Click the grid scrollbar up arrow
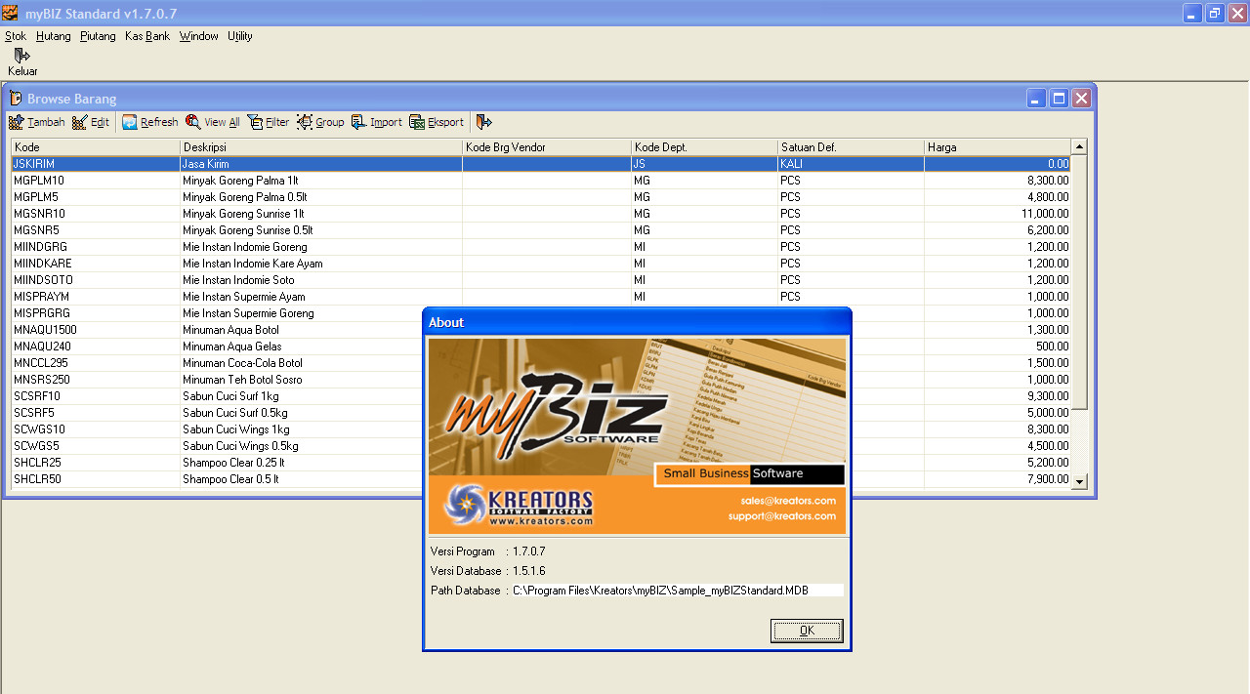The width and height of the screenshot is (1250, 694). tap(1079, 147)
